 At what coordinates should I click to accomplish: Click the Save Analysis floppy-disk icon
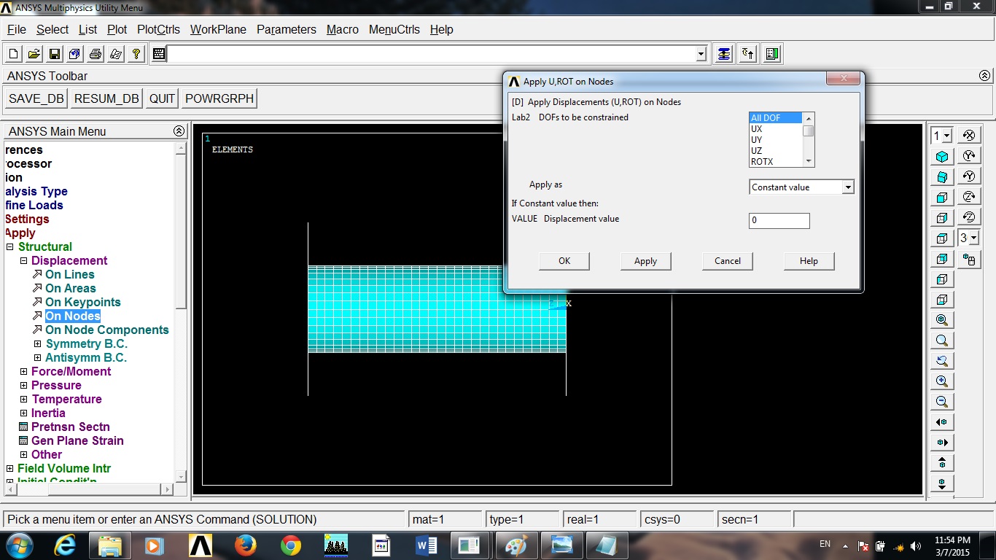coord(54,54)
